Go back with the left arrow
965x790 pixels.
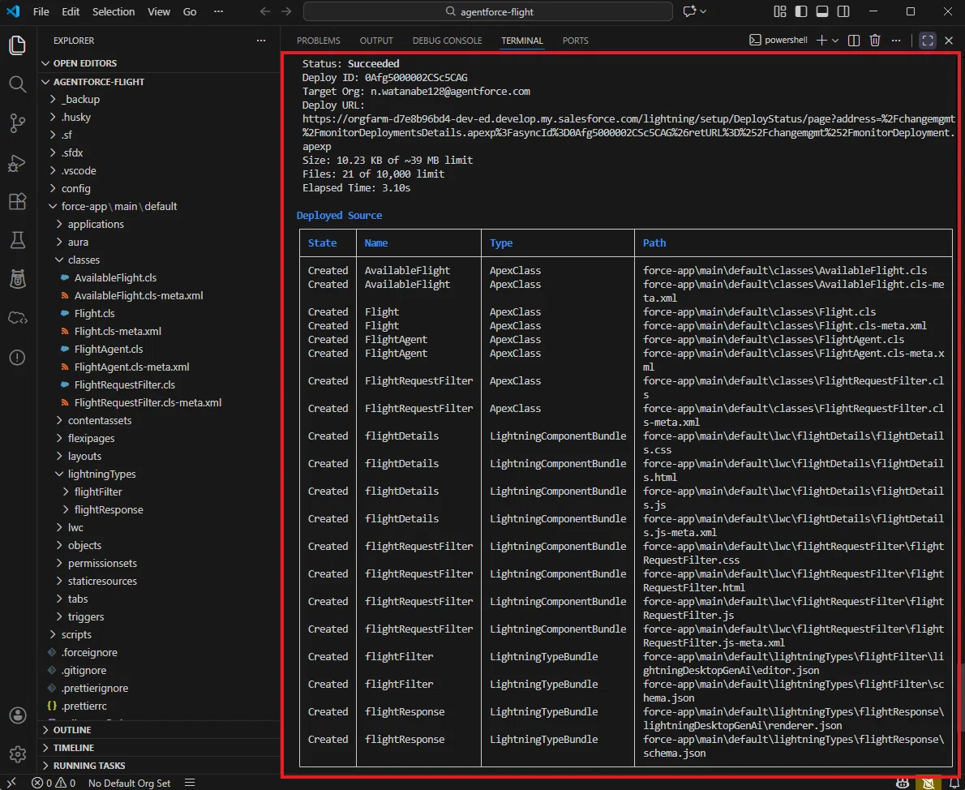264,11
